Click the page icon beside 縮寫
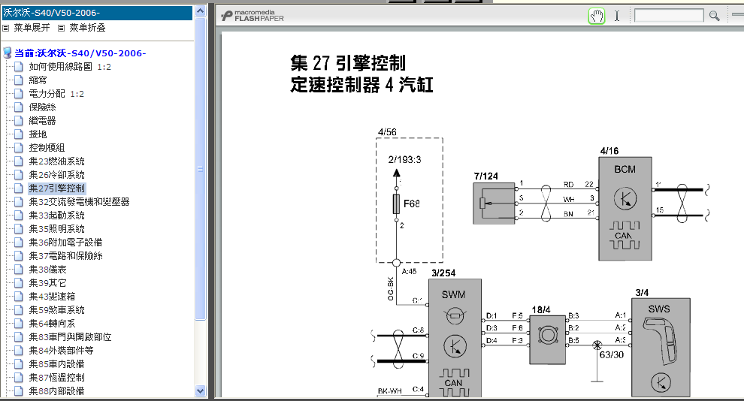The height and width of the screenshot is (401, 744). pos(19,80)
